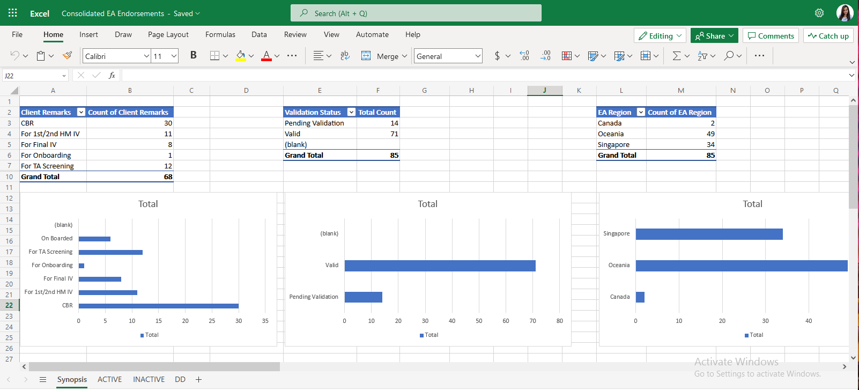Toggle Wrap Text in the ribbon
The image size is (859, 390).
pos(345,56)
